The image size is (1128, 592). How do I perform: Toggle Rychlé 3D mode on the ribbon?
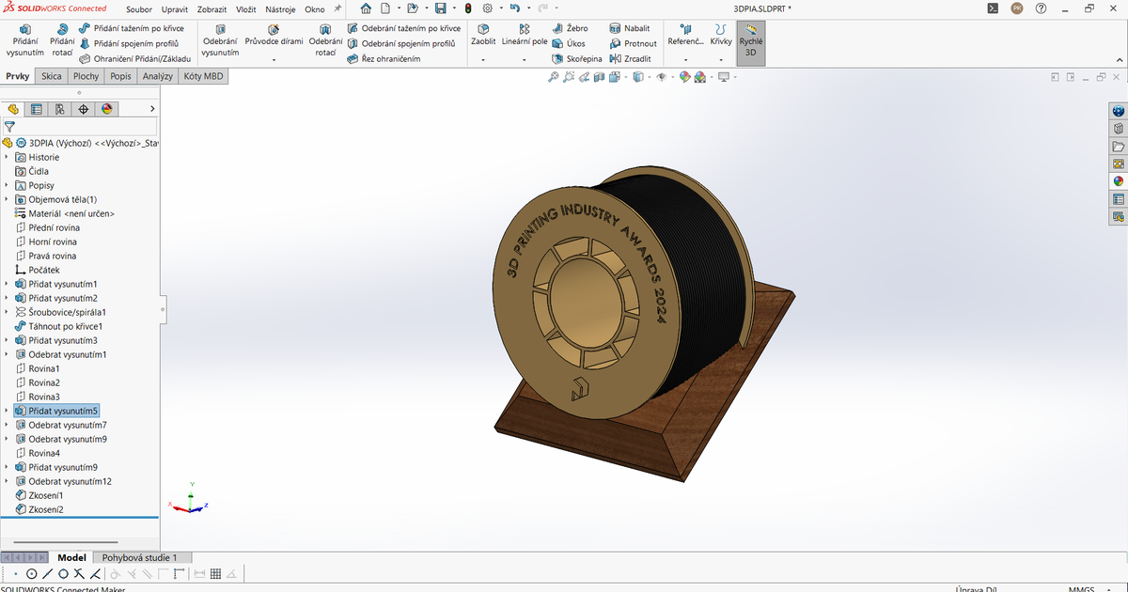[x=749, y=40]
